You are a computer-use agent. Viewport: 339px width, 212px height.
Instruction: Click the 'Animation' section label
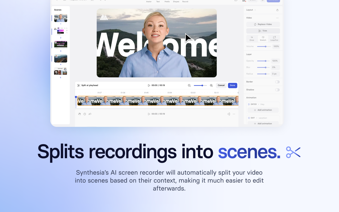click(251, 98)
